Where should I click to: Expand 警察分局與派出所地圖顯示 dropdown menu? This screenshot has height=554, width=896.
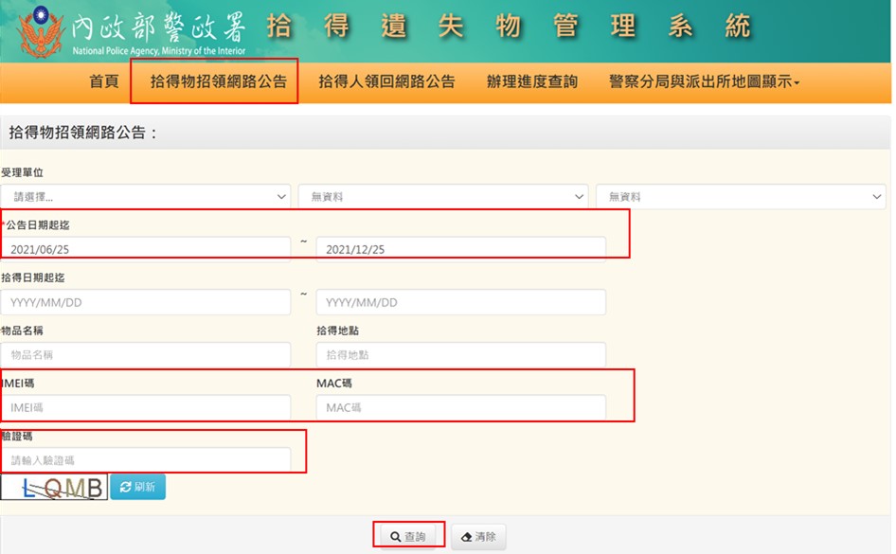pyautogui.click(x=704, y=81)
